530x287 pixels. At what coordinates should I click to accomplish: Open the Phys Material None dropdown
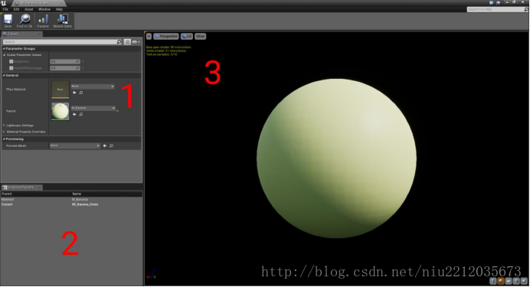(x=93, y=86)
